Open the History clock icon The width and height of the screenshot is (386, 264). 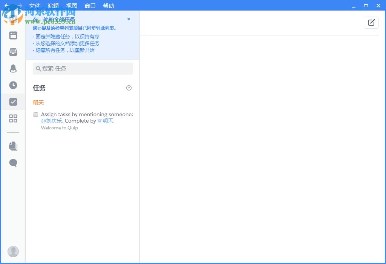13,85
